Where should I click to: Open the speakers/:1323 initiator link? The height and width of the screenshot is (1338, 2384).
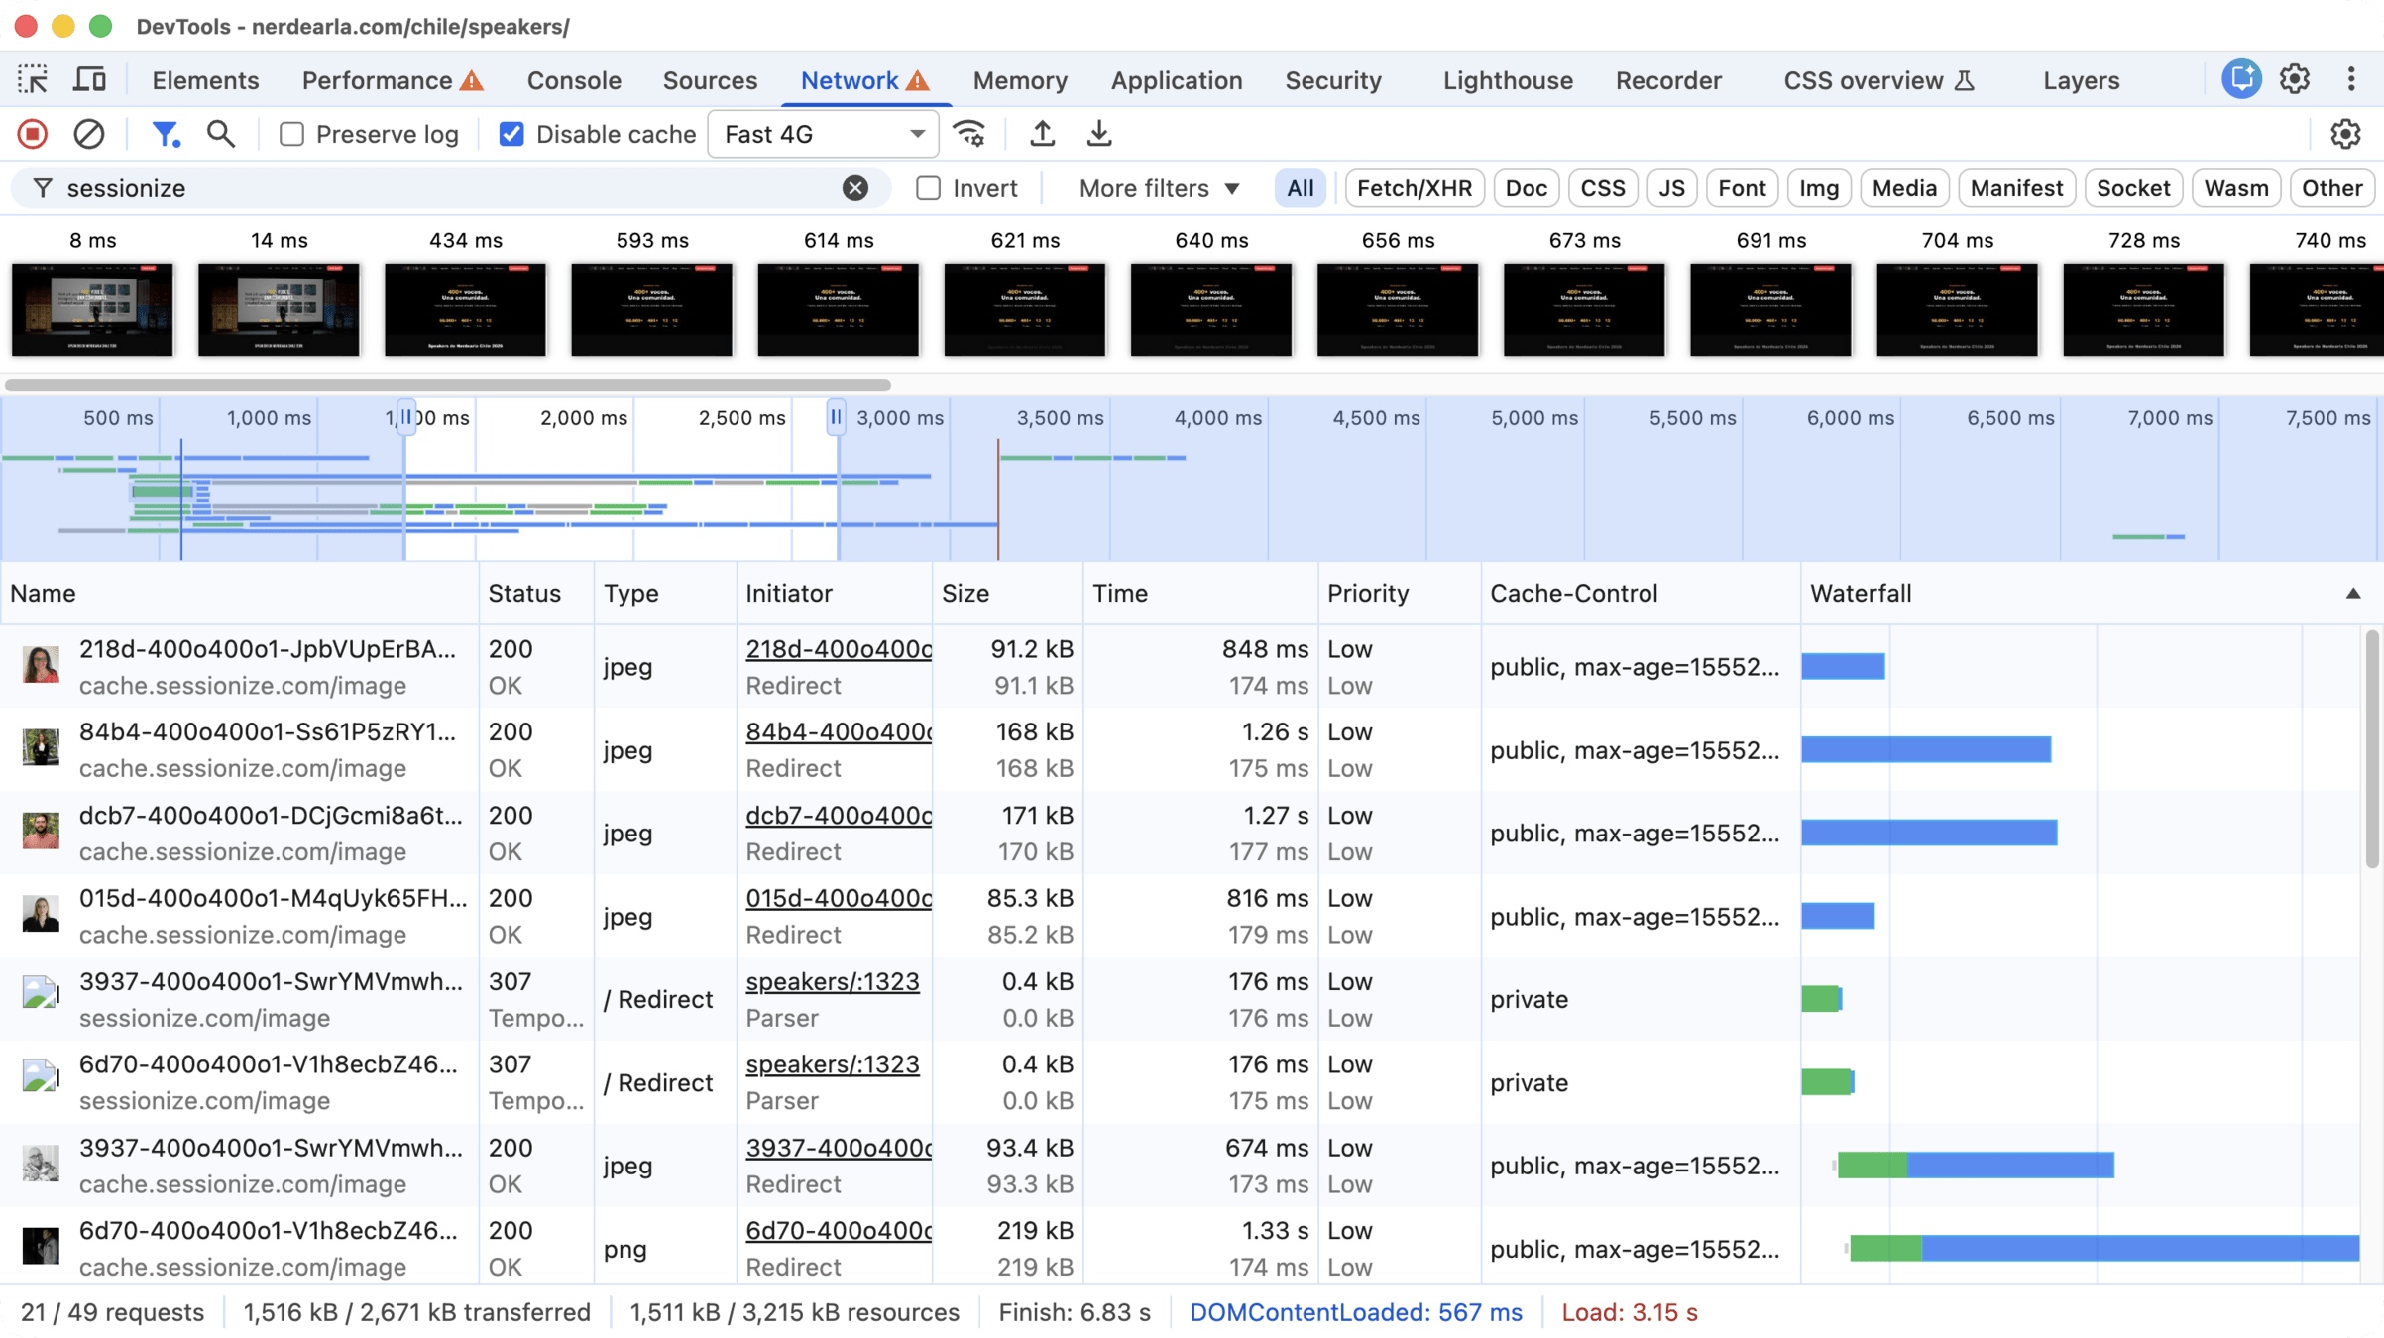[832, 981]
